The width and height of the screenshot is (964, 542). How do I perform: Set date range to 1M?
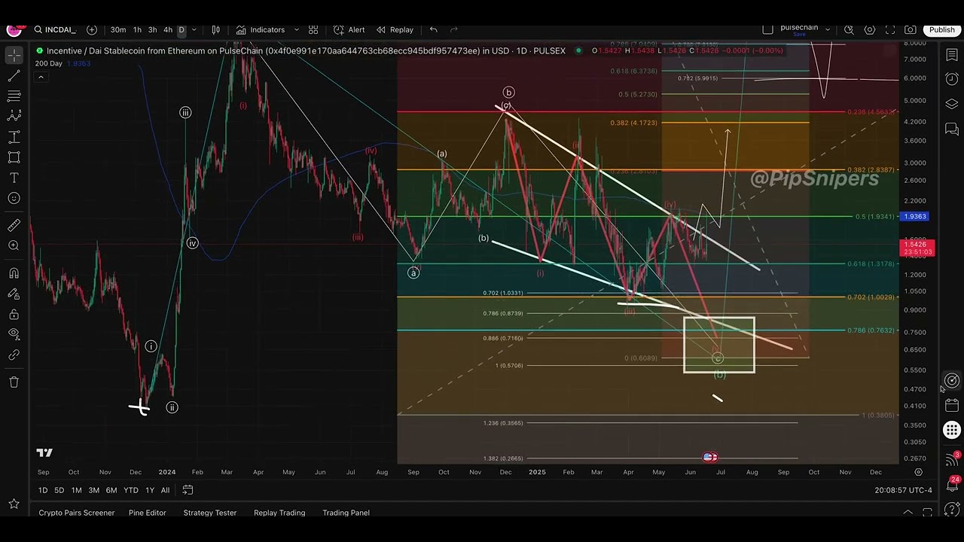point(76,491)
